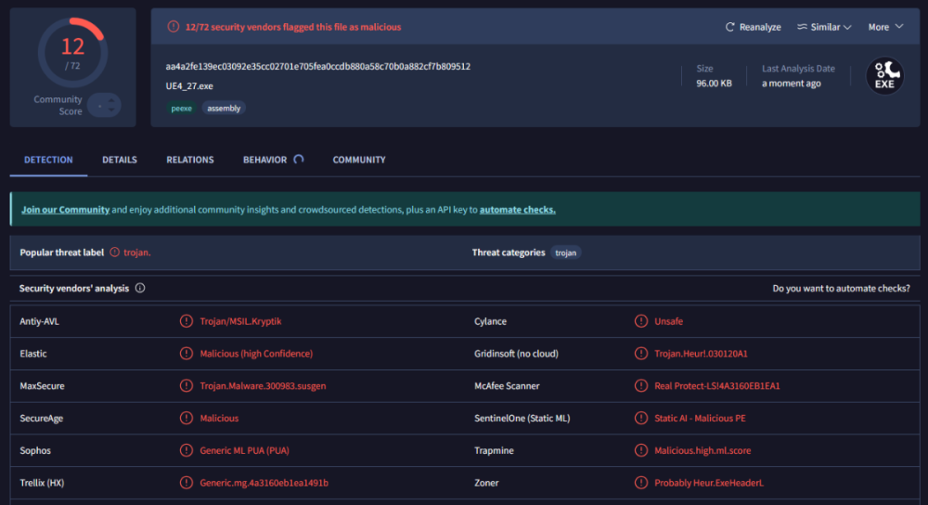Click warning icon in Antiy-AVL row
The width and height of the screenshot is (928, 505).
(187, 321)
